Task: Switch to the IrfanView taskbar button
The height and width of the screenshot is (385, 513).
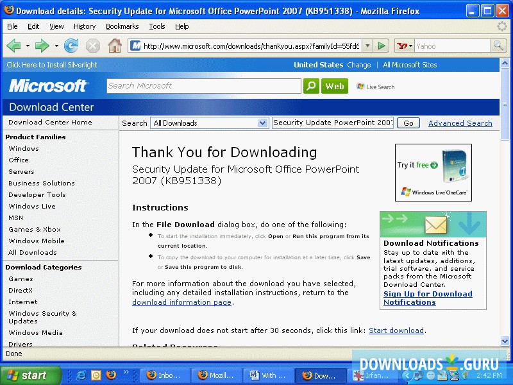Action: coord(373,375)
